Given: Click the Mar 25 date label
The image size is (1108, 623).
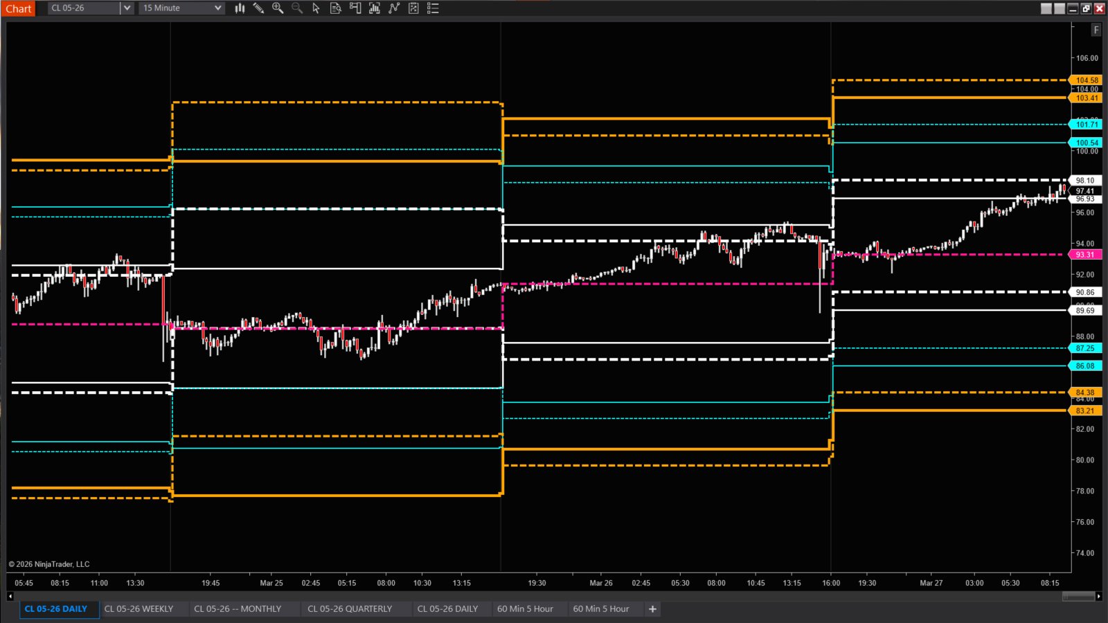Looking at the screenshot, I should (271, 583).
